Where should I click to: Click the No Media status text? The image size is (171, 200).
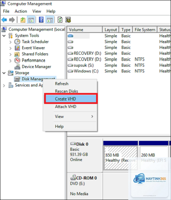coord(79,194)
